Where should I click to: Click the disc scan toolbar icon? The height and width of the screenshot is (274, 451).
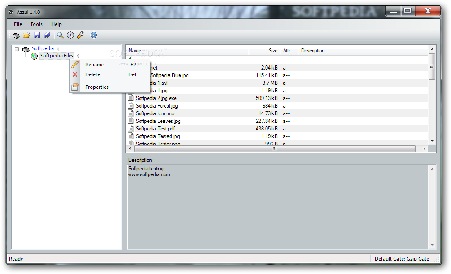pos(70,35)
